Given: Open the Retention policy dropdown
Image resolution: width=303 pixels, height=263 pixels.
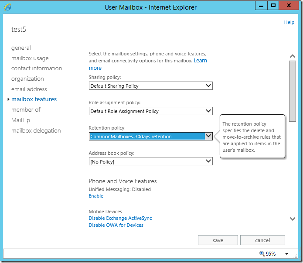Looking at the screenshot, I should 151,137.
